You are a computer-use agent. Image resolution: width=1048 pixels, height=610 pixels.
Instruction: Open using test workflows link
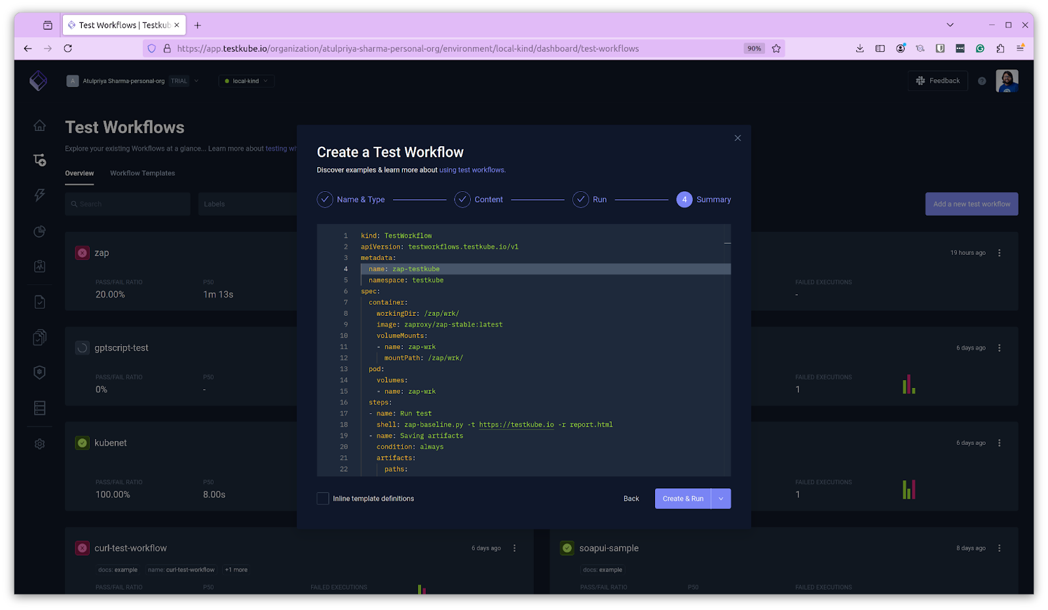click(x=472, y=170)
